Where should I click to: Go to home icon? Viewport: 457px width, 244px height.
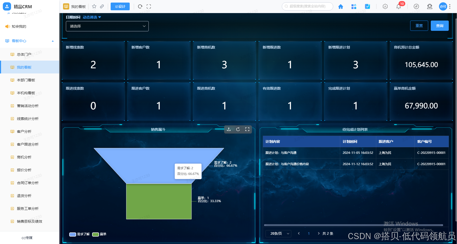coord(341,6)
